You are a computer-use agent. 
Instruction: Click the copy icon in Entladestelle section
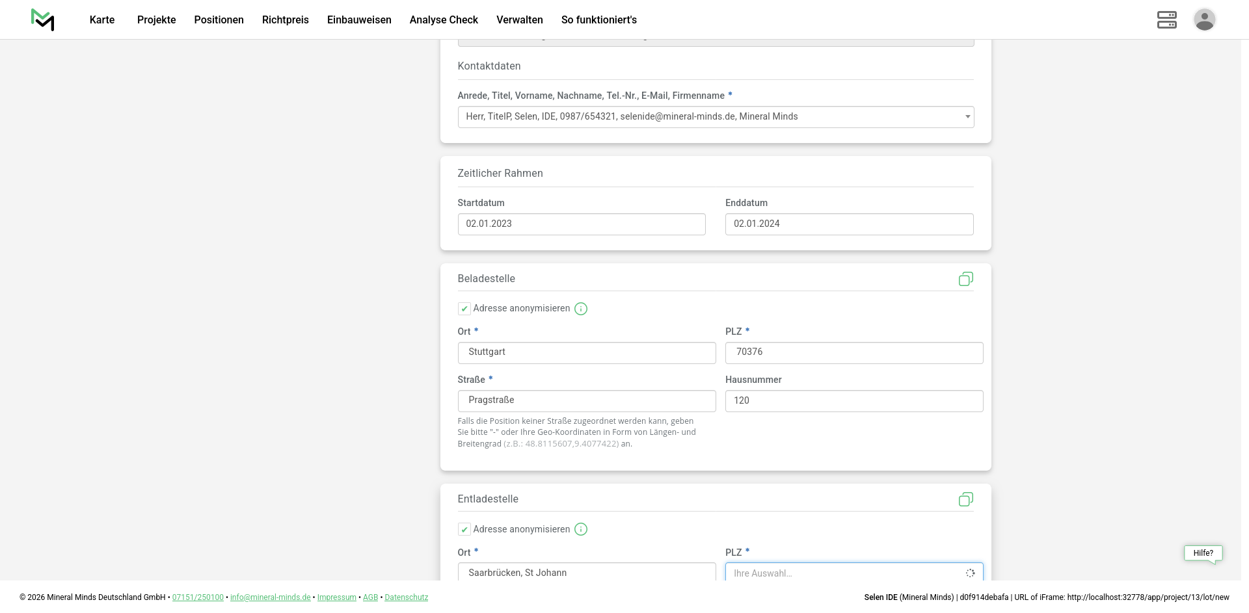(965, 499)
